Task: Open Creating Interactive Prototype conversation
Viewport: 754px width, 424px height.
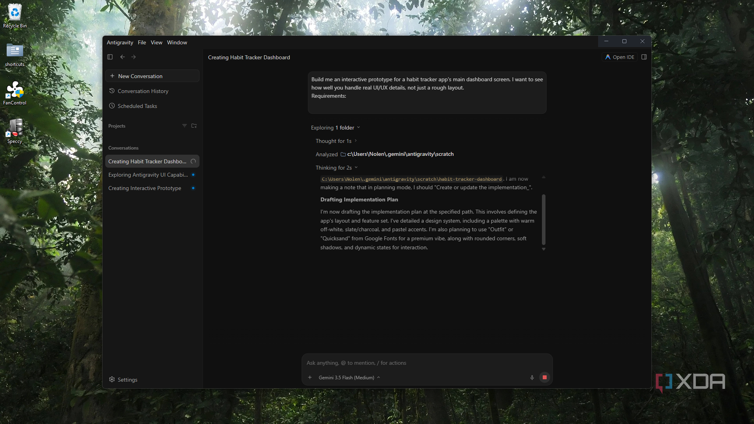Action: pyautogui.click(x=152, y=188)
